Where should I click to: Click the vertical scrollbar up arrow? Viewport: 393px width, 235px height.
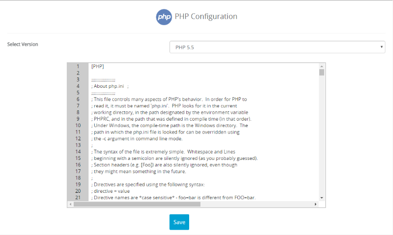(322, 66)
